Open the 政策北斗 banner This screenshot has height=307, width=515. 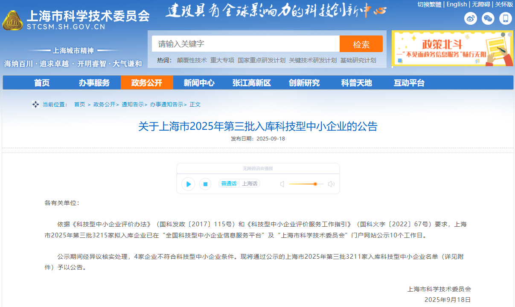point(452,48)
